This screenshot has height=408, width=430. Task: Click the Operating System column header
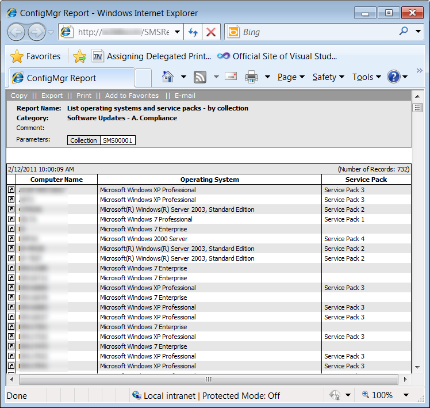209,180
